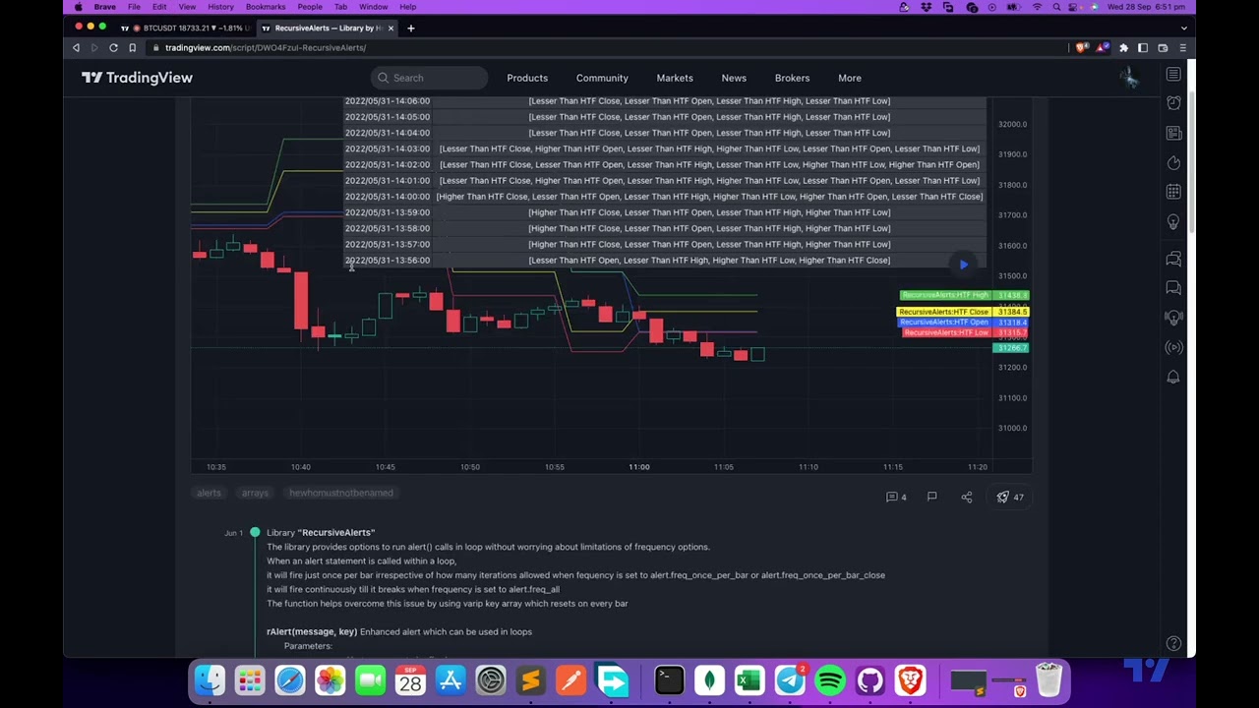Screen dimensions: 1259x708
Task: Open the Brave hamburger menu
Action: (x=1182, y=47)
